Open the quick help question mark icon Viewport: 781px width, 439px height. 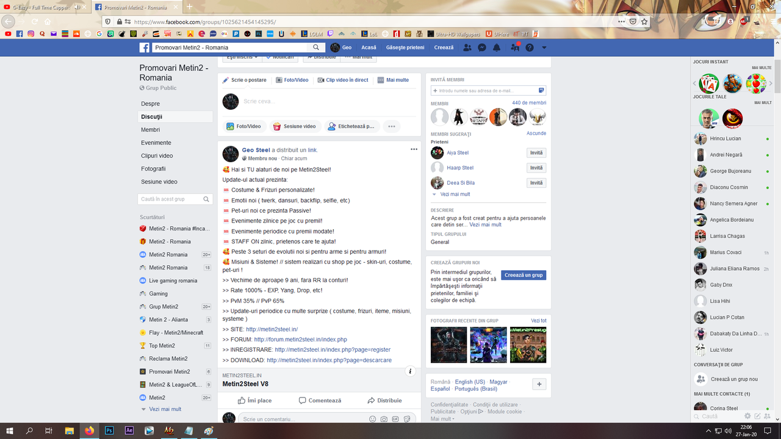click(x=530, y=48)
